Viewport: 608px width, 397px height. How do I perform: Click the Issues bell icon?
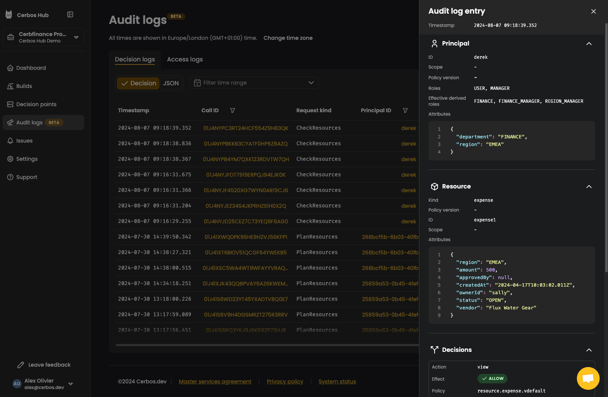click(x=10, y=141)
